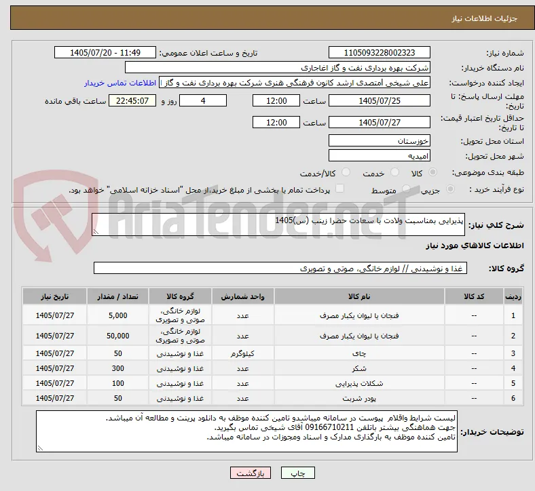Select the جزیی purchase type radio

450,189
